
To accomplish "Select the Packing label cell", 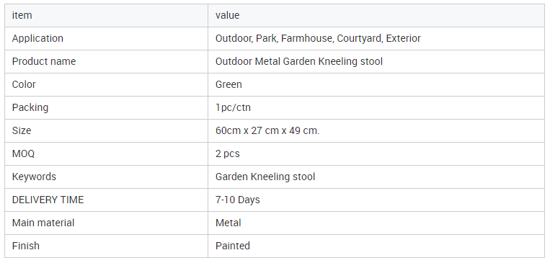I will pos(106,107).
